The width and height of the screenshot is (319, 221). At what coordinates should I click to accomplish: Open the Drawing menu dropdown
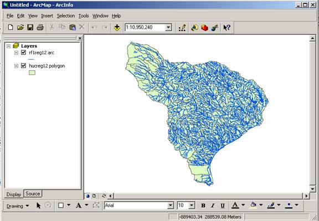pos(18,206)
